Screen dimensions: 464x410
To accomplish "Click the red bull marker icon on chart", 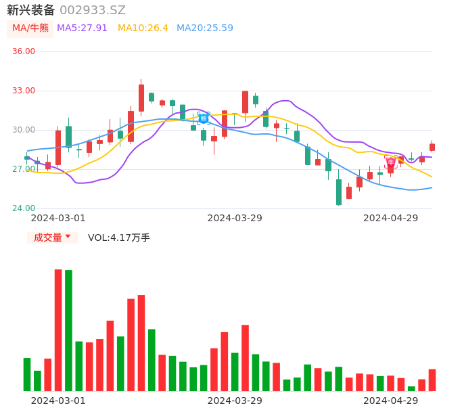I will click(x=391, y=162).
